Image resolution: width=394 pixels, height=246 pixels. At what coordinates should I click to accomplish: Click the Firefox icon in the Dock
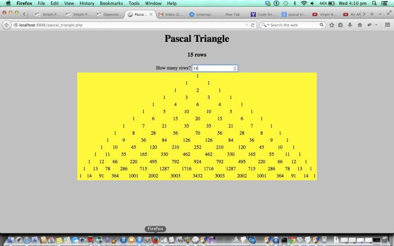[155, 240]
